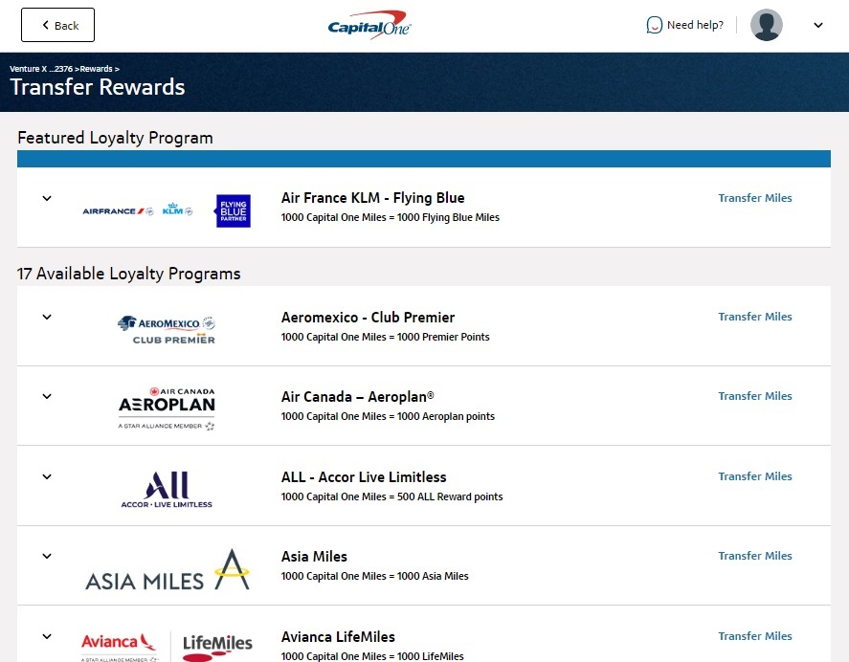Select the Air Canada – Aeroplan title
This screenshot has width=849, height=662.
click(x=357, y=397)
